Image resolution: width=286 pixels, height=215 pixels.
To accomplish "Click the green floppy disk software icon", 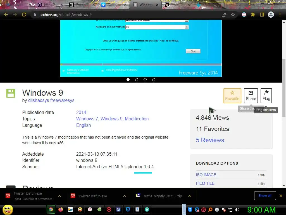I will point(11,93).
